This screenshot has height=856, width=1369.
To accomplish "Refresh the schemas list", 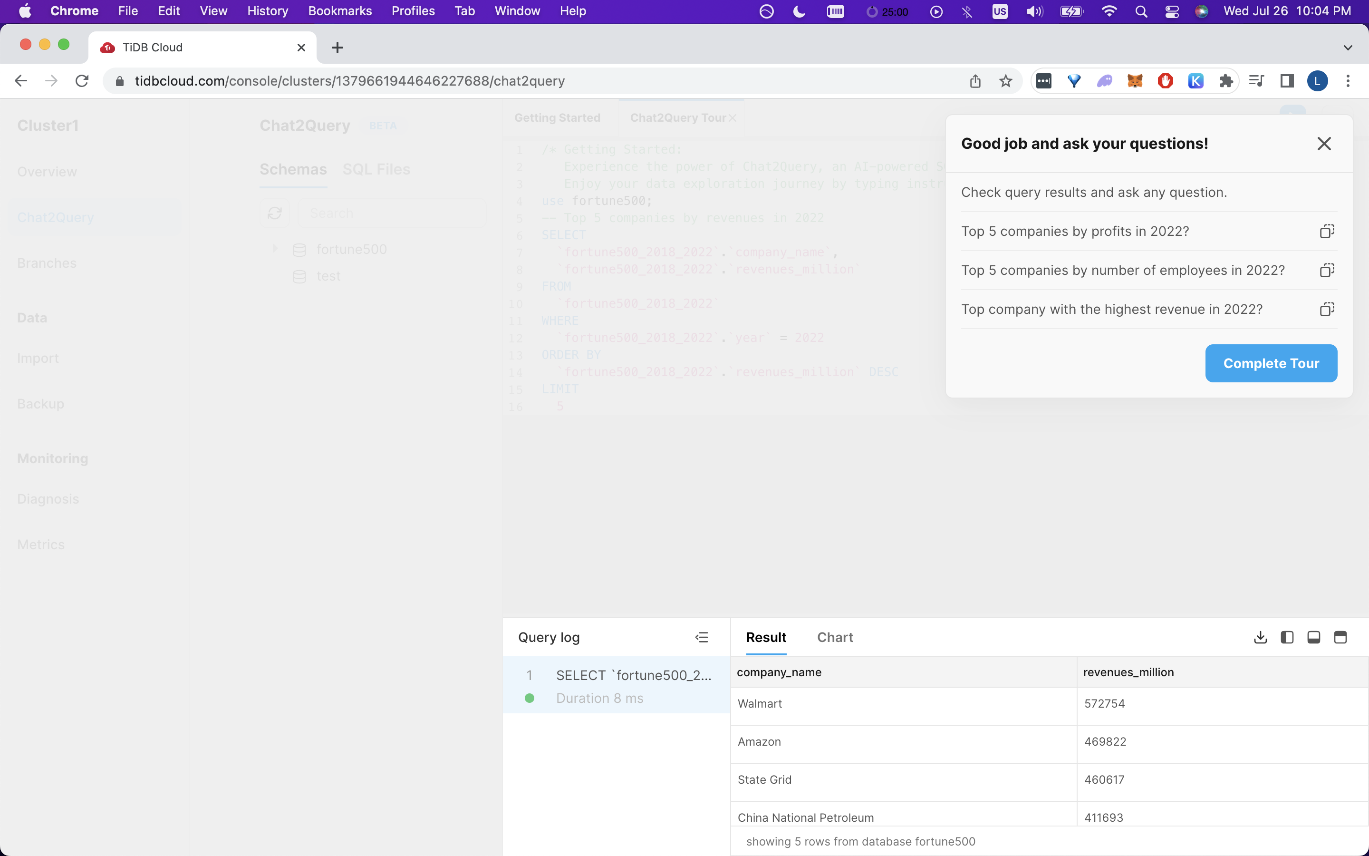I will (275, 214).
